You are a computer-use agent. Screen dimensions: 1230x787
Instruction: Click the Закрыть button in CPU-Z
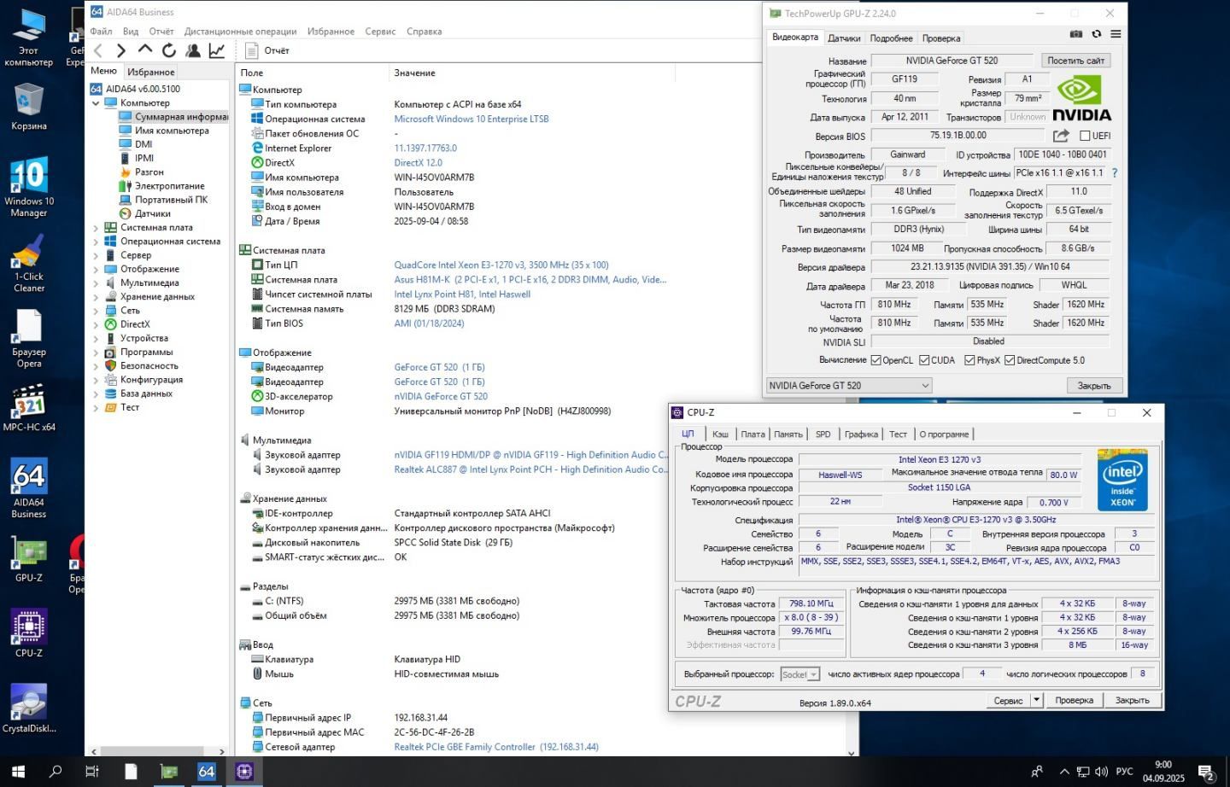pos(1132,700)
